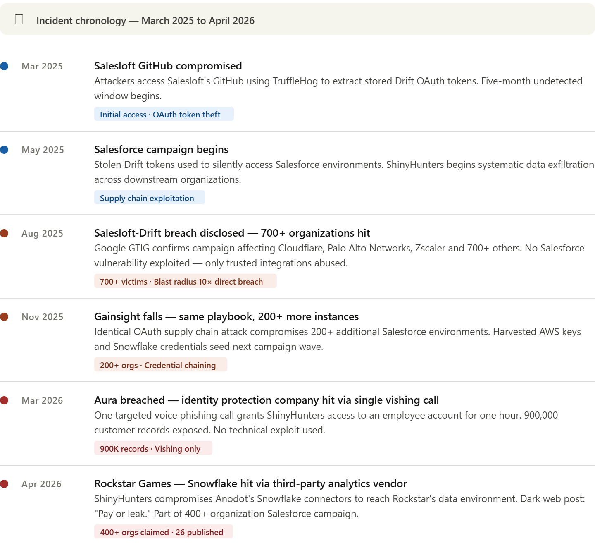Image resolution: width=595 pixels, height=555 pixels.
Task: Select the blue timeline dot for Mar 2025
Action: 4,66
